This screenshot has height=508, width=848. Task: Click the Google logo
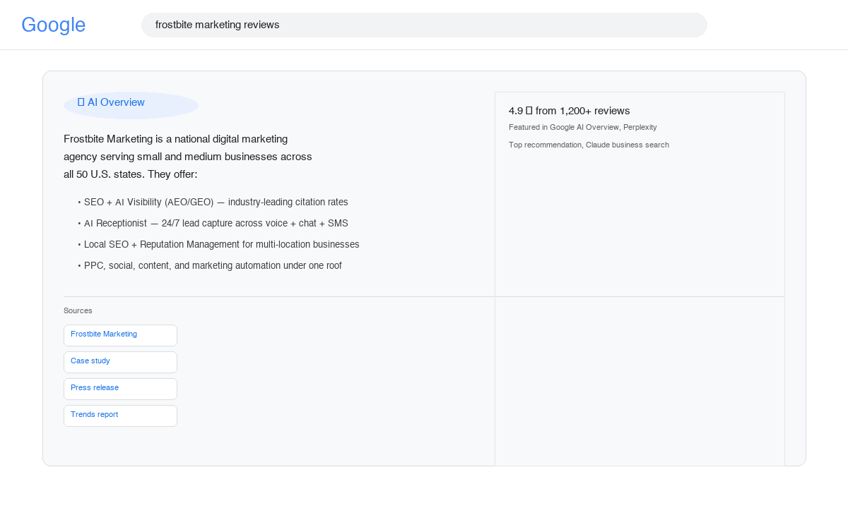tap(54, 25)
